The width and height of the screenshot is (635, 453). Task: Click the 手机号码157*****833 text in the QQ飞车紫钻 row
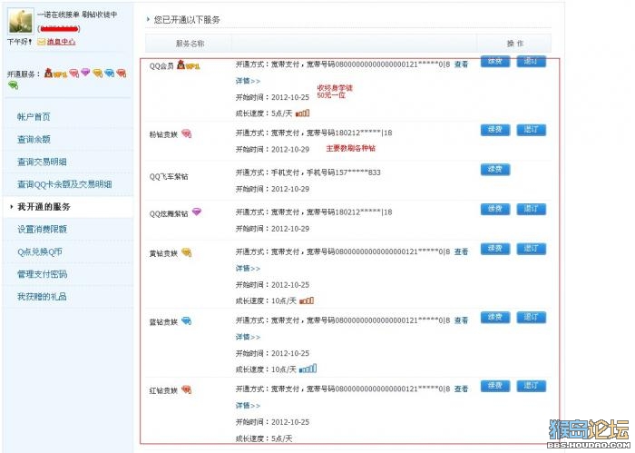tap(344, 172)
